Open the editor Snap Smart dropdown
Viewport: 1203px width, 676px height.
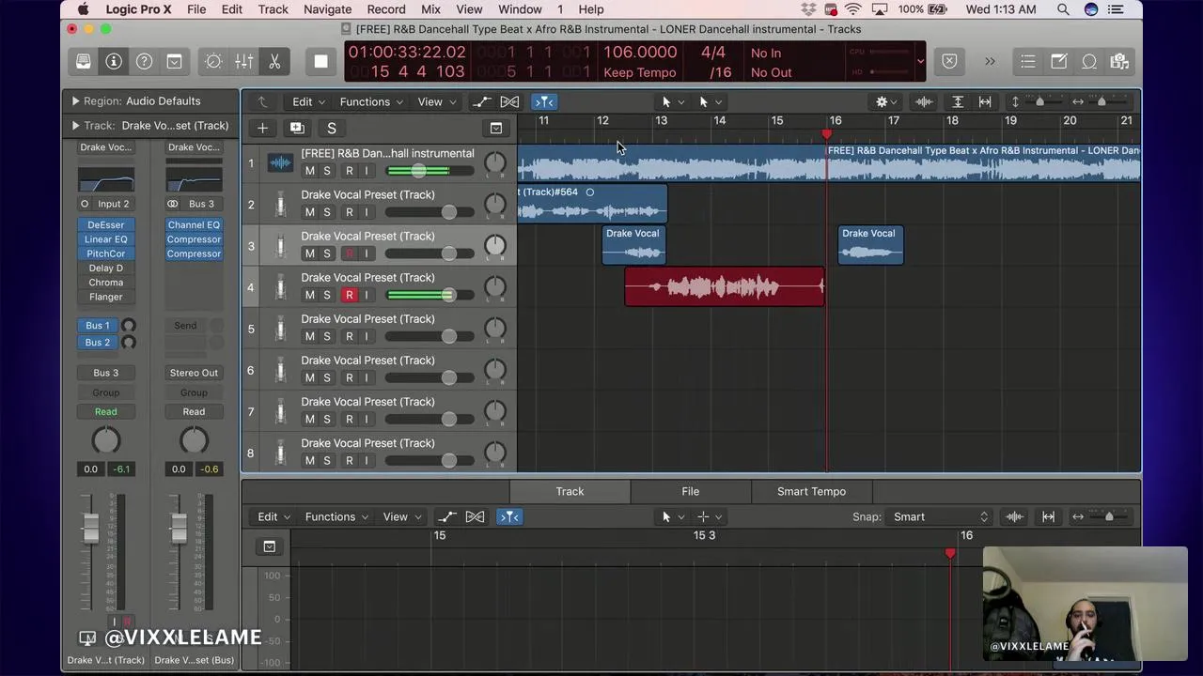[940, 516]
